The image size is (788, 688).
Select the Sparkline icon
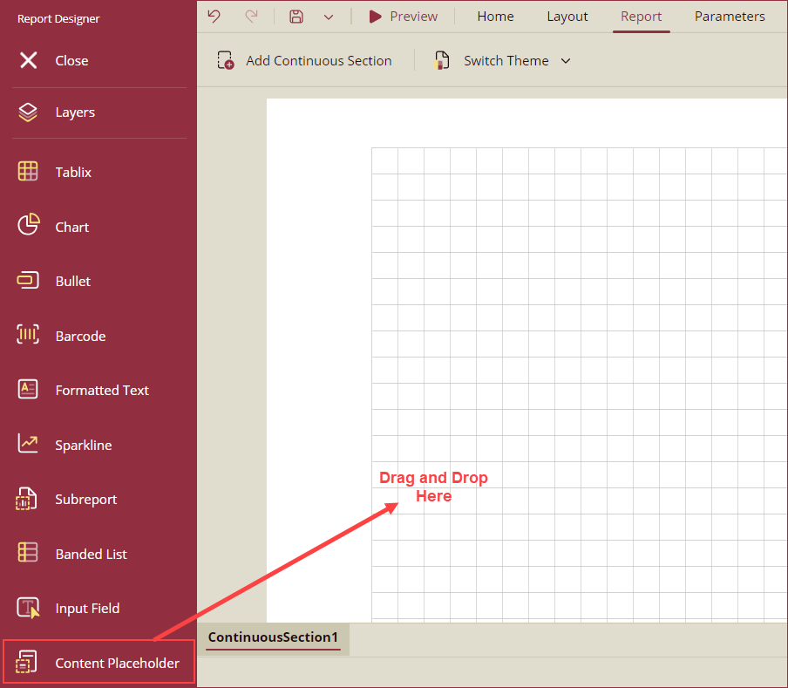(x=28, y=443)
